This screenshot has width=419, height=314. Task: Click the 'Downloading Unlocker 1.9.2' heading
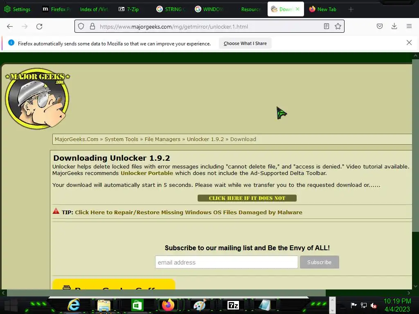point(111,158)
